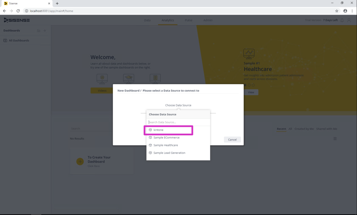Click cube icon next to kintone
357x215 pixels.
151,130
